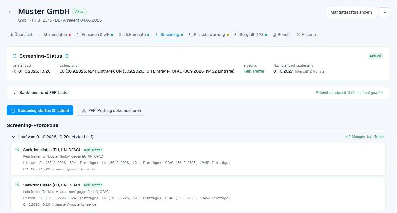Open the Übersicht tab with chart icon
Screen dimensions: 397x213
click(x=21, y=35)
